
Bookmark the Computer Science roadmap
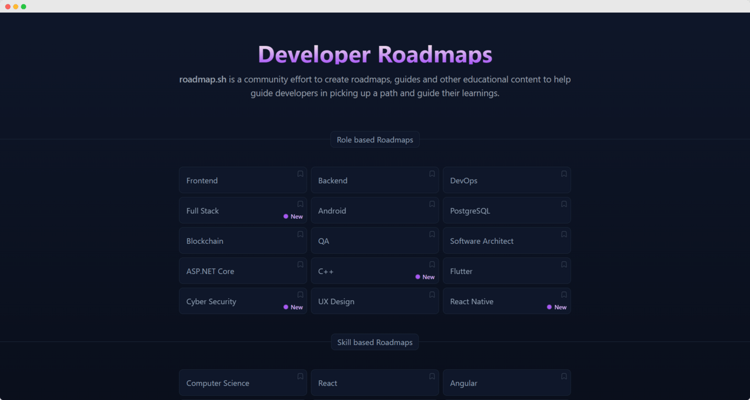(300, 376)
